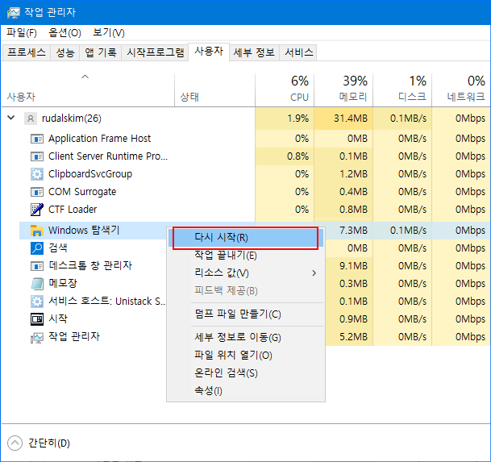Sort by the 6% CPU column header
491x462 pixels.
pos(285,90)
